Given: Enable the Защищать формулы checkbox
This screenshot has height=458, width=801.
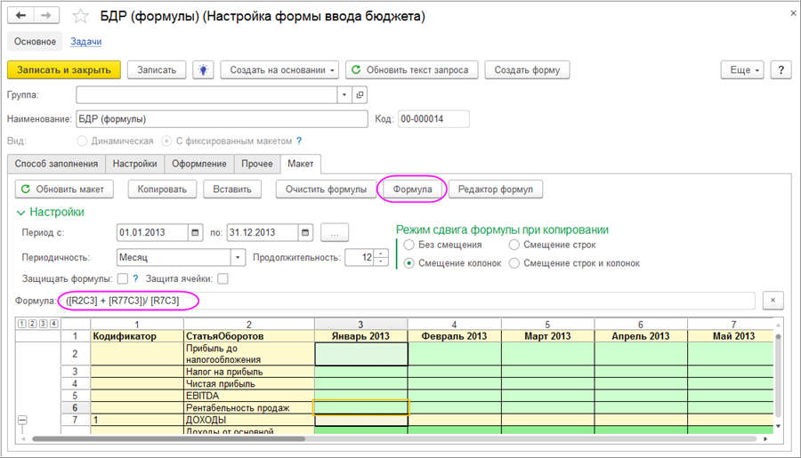Looking at the screenshot, I should pos(123,279).
